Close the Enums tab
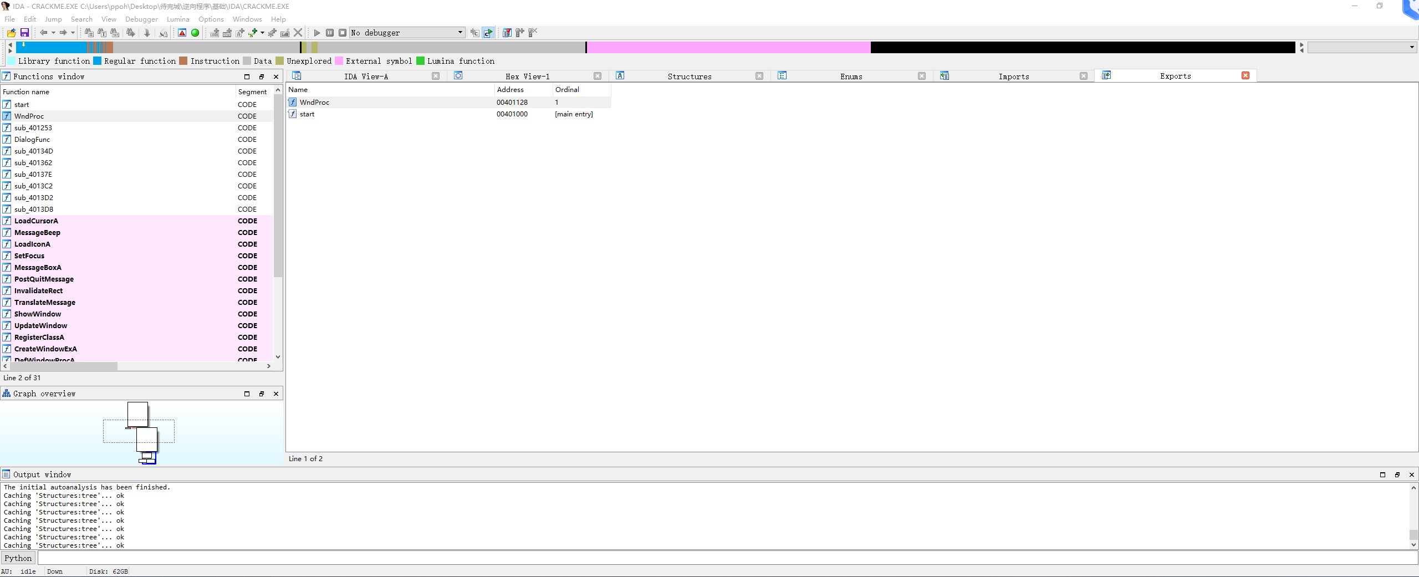This screenshot has width=1419, height=577. pos(922,76)
